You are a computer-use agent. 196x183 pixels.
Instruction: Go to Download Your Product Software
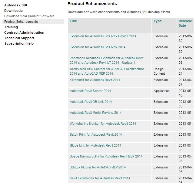coord(29,16)
